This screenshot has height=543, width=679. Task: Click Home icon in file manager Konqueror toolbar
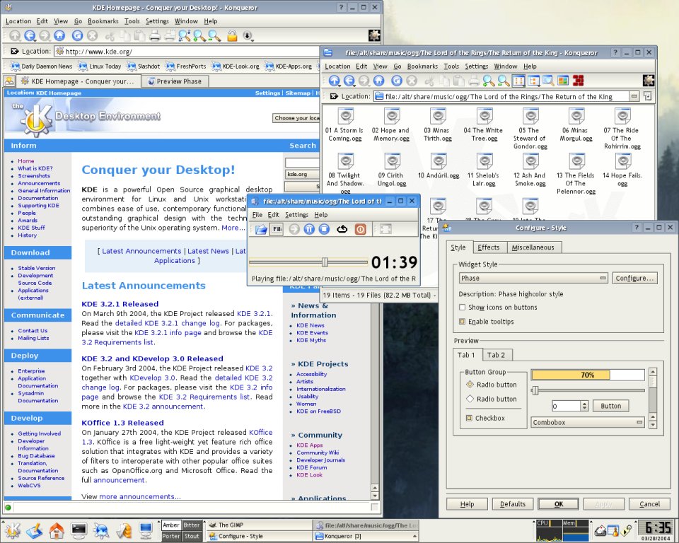pos(378,81)
